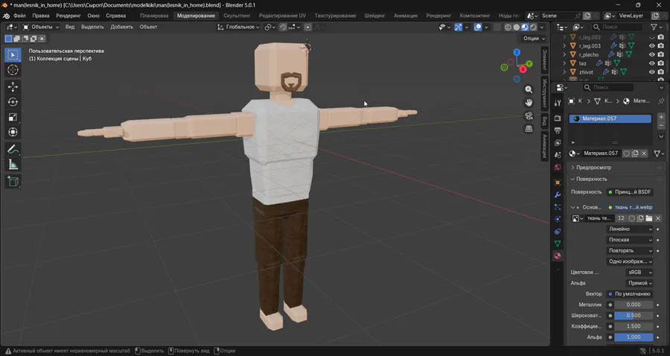Open the Плоская projection dropdown
Image resolution: width=670 pixels, height=356 pixels.
(630, 240)
